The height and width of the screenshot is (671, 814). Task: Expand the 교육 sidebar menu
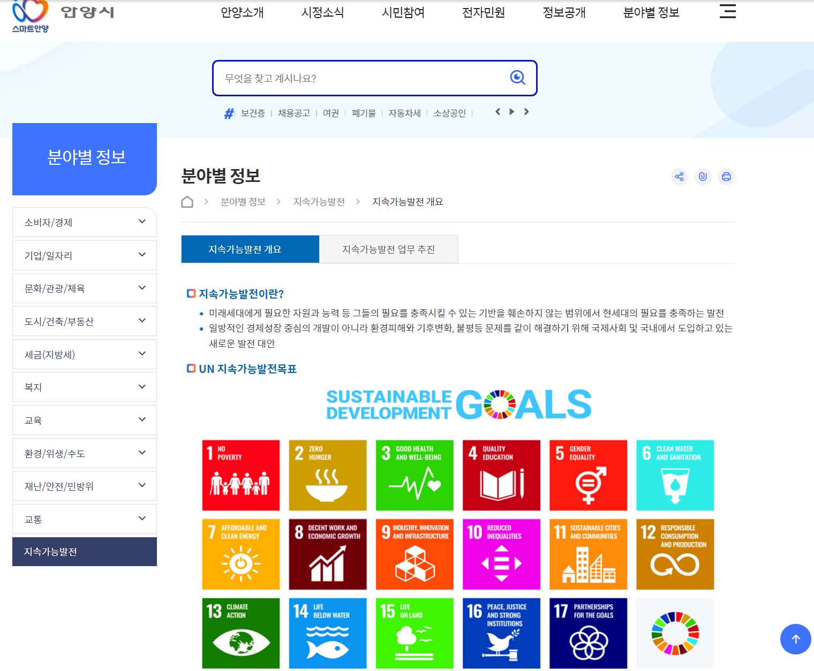point(85,420)
